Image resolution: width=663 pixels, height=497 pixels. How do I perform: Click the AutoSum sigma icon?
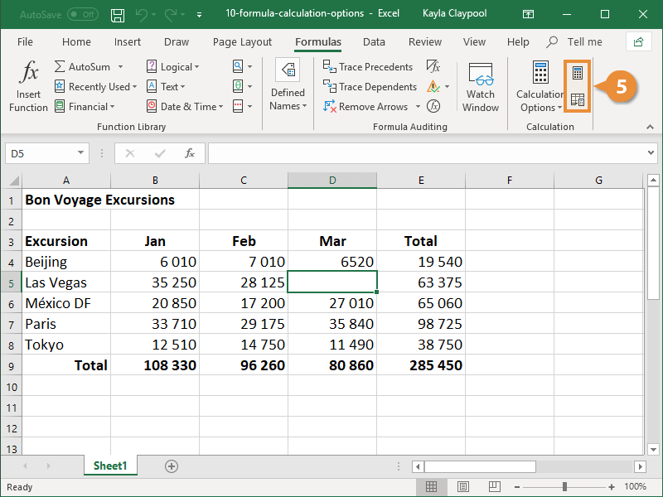pos(60,67)
